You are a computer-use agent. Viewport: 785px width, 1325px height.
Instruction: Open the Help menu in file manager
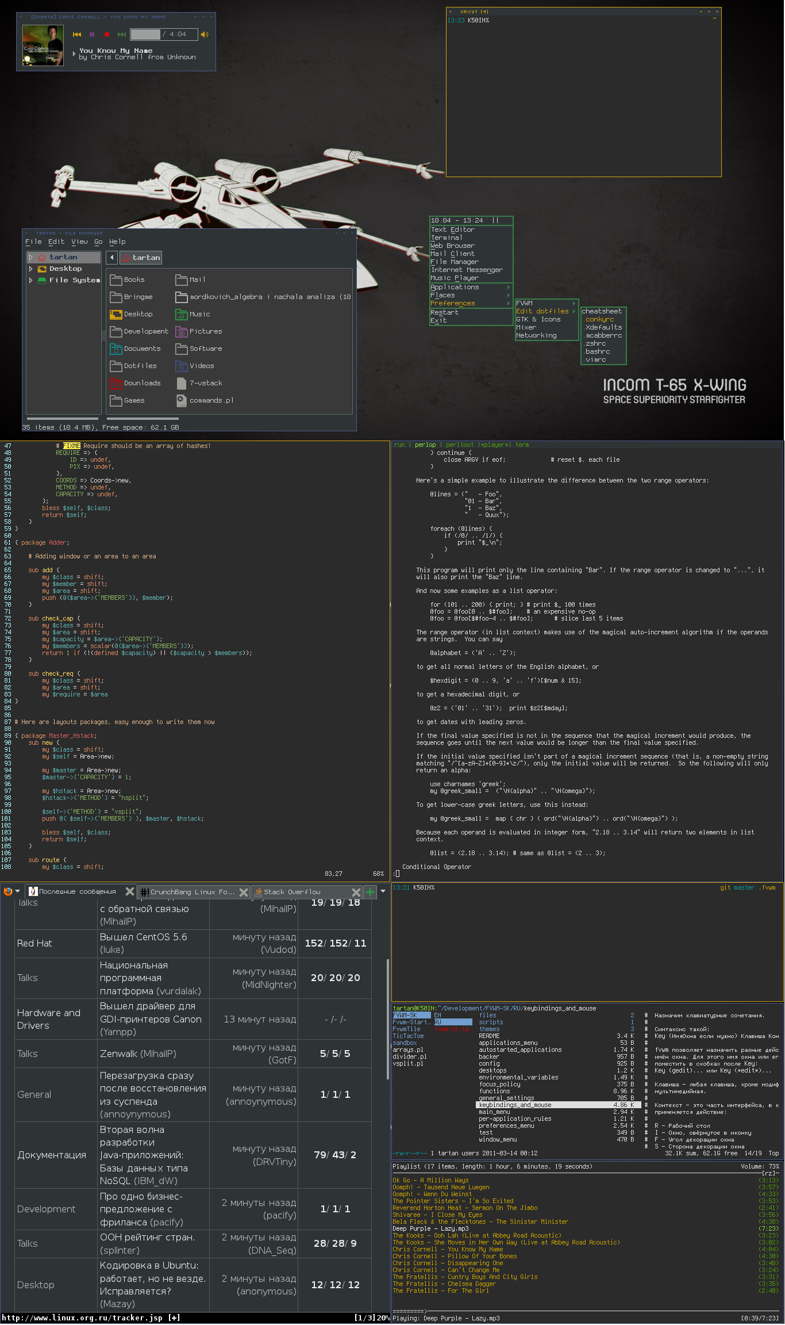tap(117, 242)
